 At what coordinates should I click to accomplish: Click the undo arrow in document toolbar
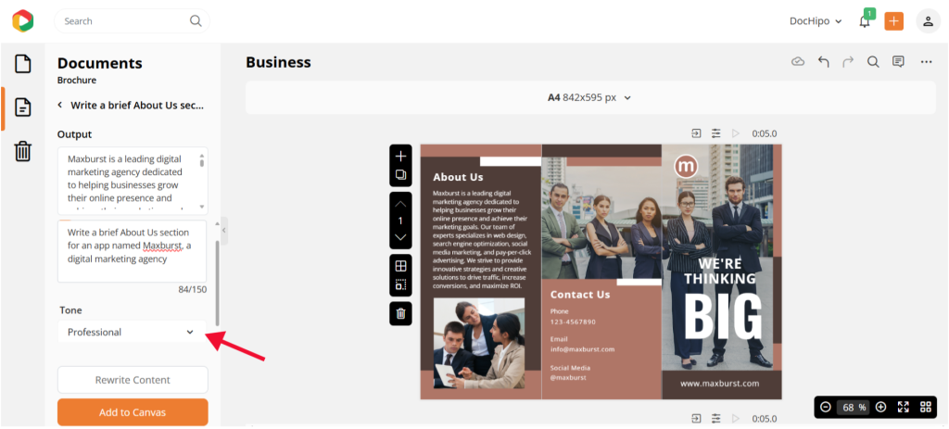(x=823, y=62)
